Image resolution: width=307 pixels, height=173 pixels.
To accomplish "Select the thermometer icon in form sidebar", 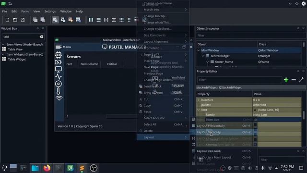I will [x=59, y=91].
